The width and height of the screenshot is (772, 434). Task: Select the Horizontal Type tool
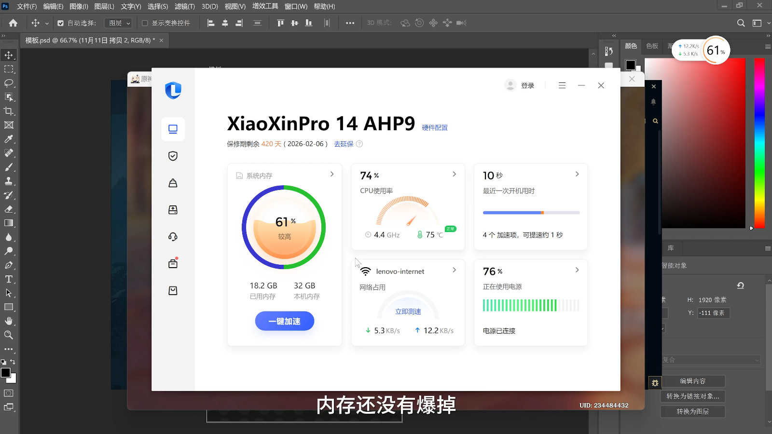[9, 279]
